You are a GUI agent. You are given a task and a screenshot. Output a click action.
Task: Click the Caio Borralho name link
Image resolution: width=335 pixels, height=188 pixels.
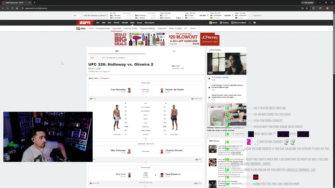(x=118, y=90)
